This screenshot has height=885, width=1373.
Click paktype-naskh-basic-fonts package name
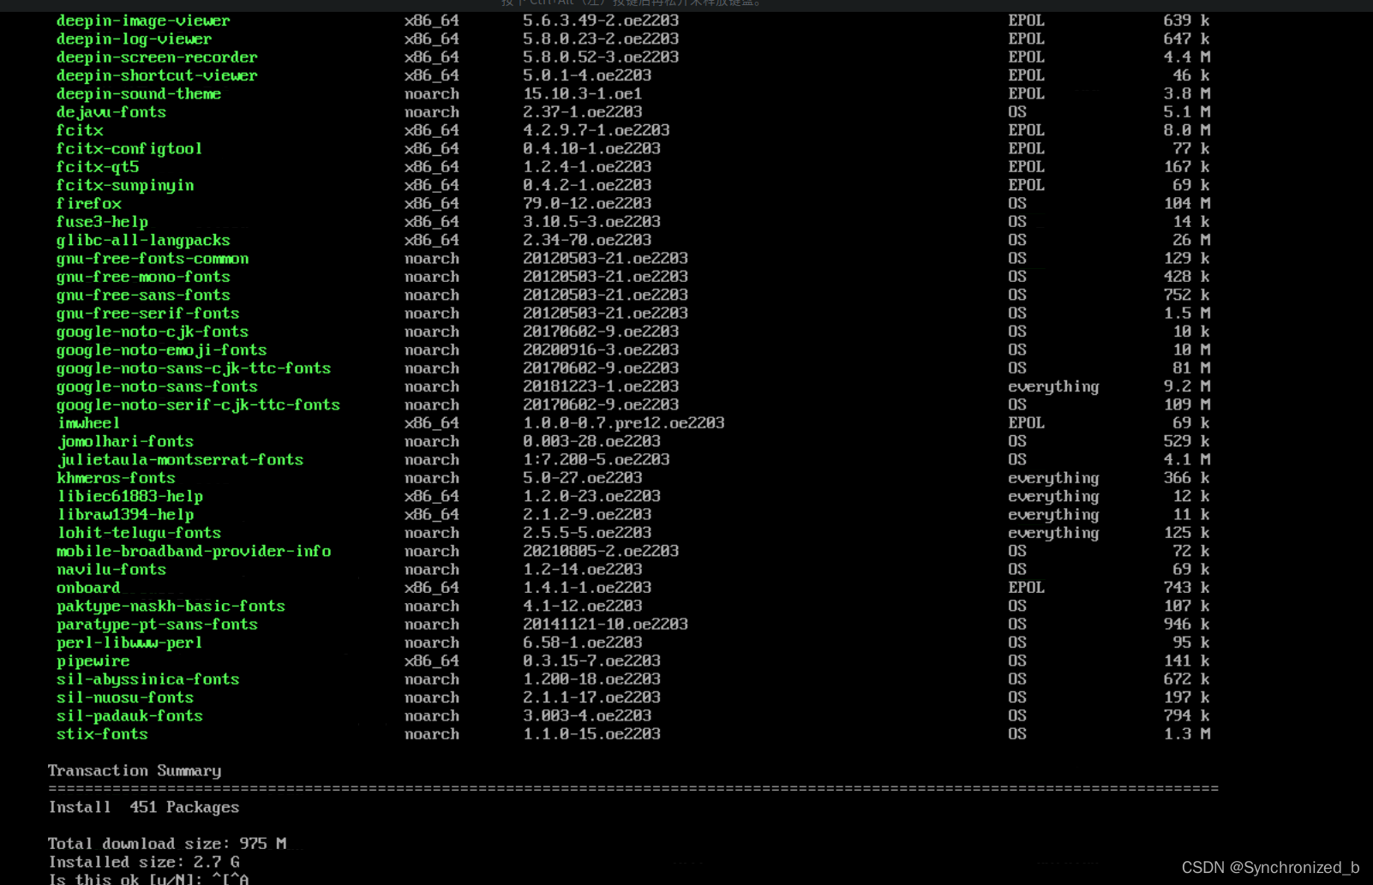(x=171, y=607)
